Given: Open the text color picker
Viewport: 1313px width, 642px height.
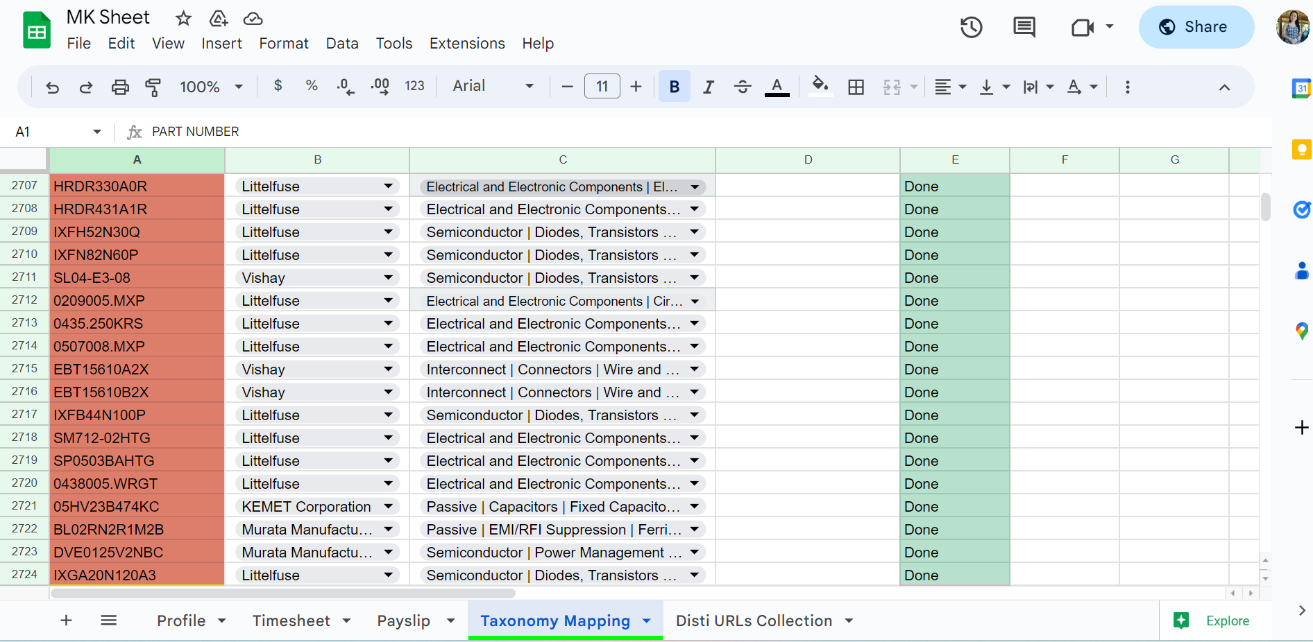Looking at the screenshot, I should click(777, 87).
